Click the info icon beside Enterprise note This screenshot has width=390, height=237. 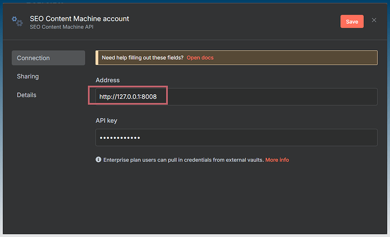pyautogui.click(x=98, y=160)
